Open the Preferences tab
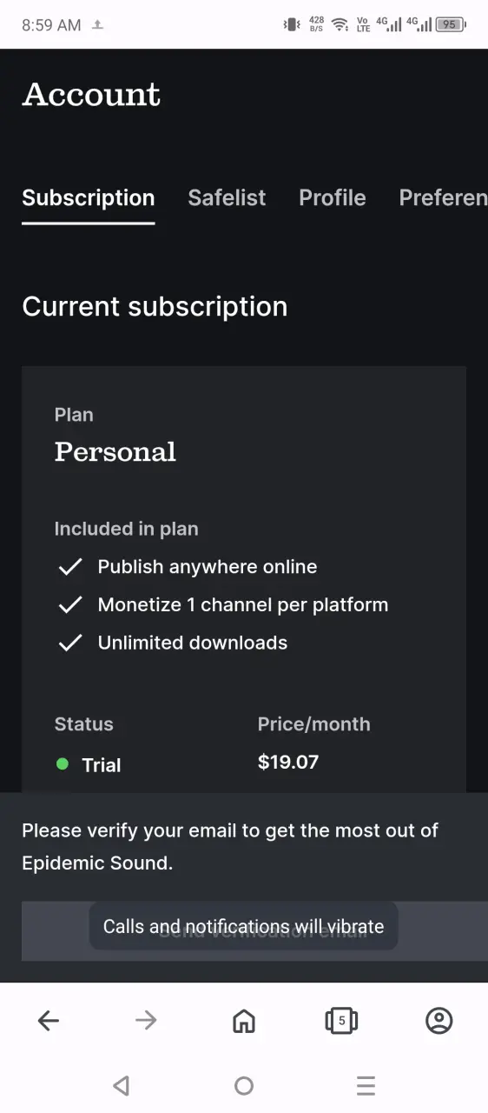Image resolution: width=488 pixels, height=1113 pixels. pyautogui.click(x=443, y=198)
